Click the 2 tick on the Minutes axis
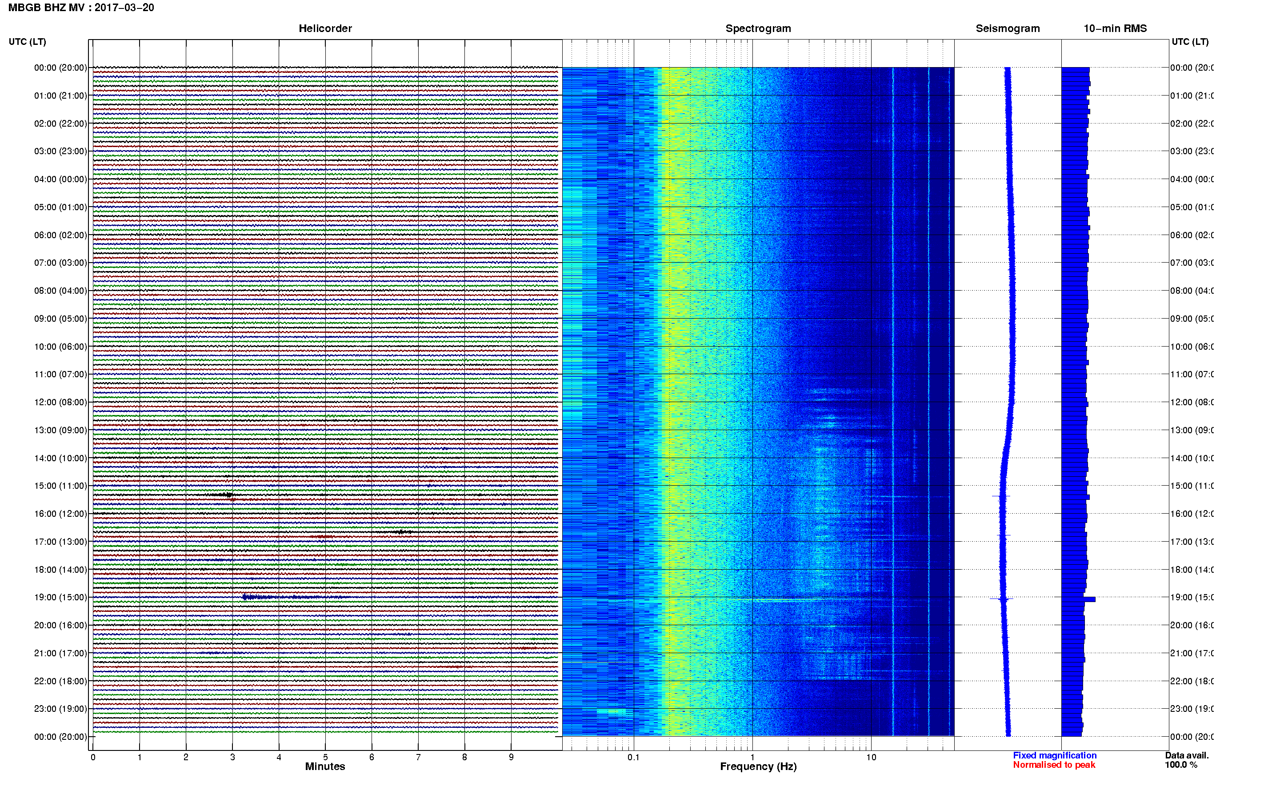The height and width of the screenshot is (790, 1264). tap(186, 757)
